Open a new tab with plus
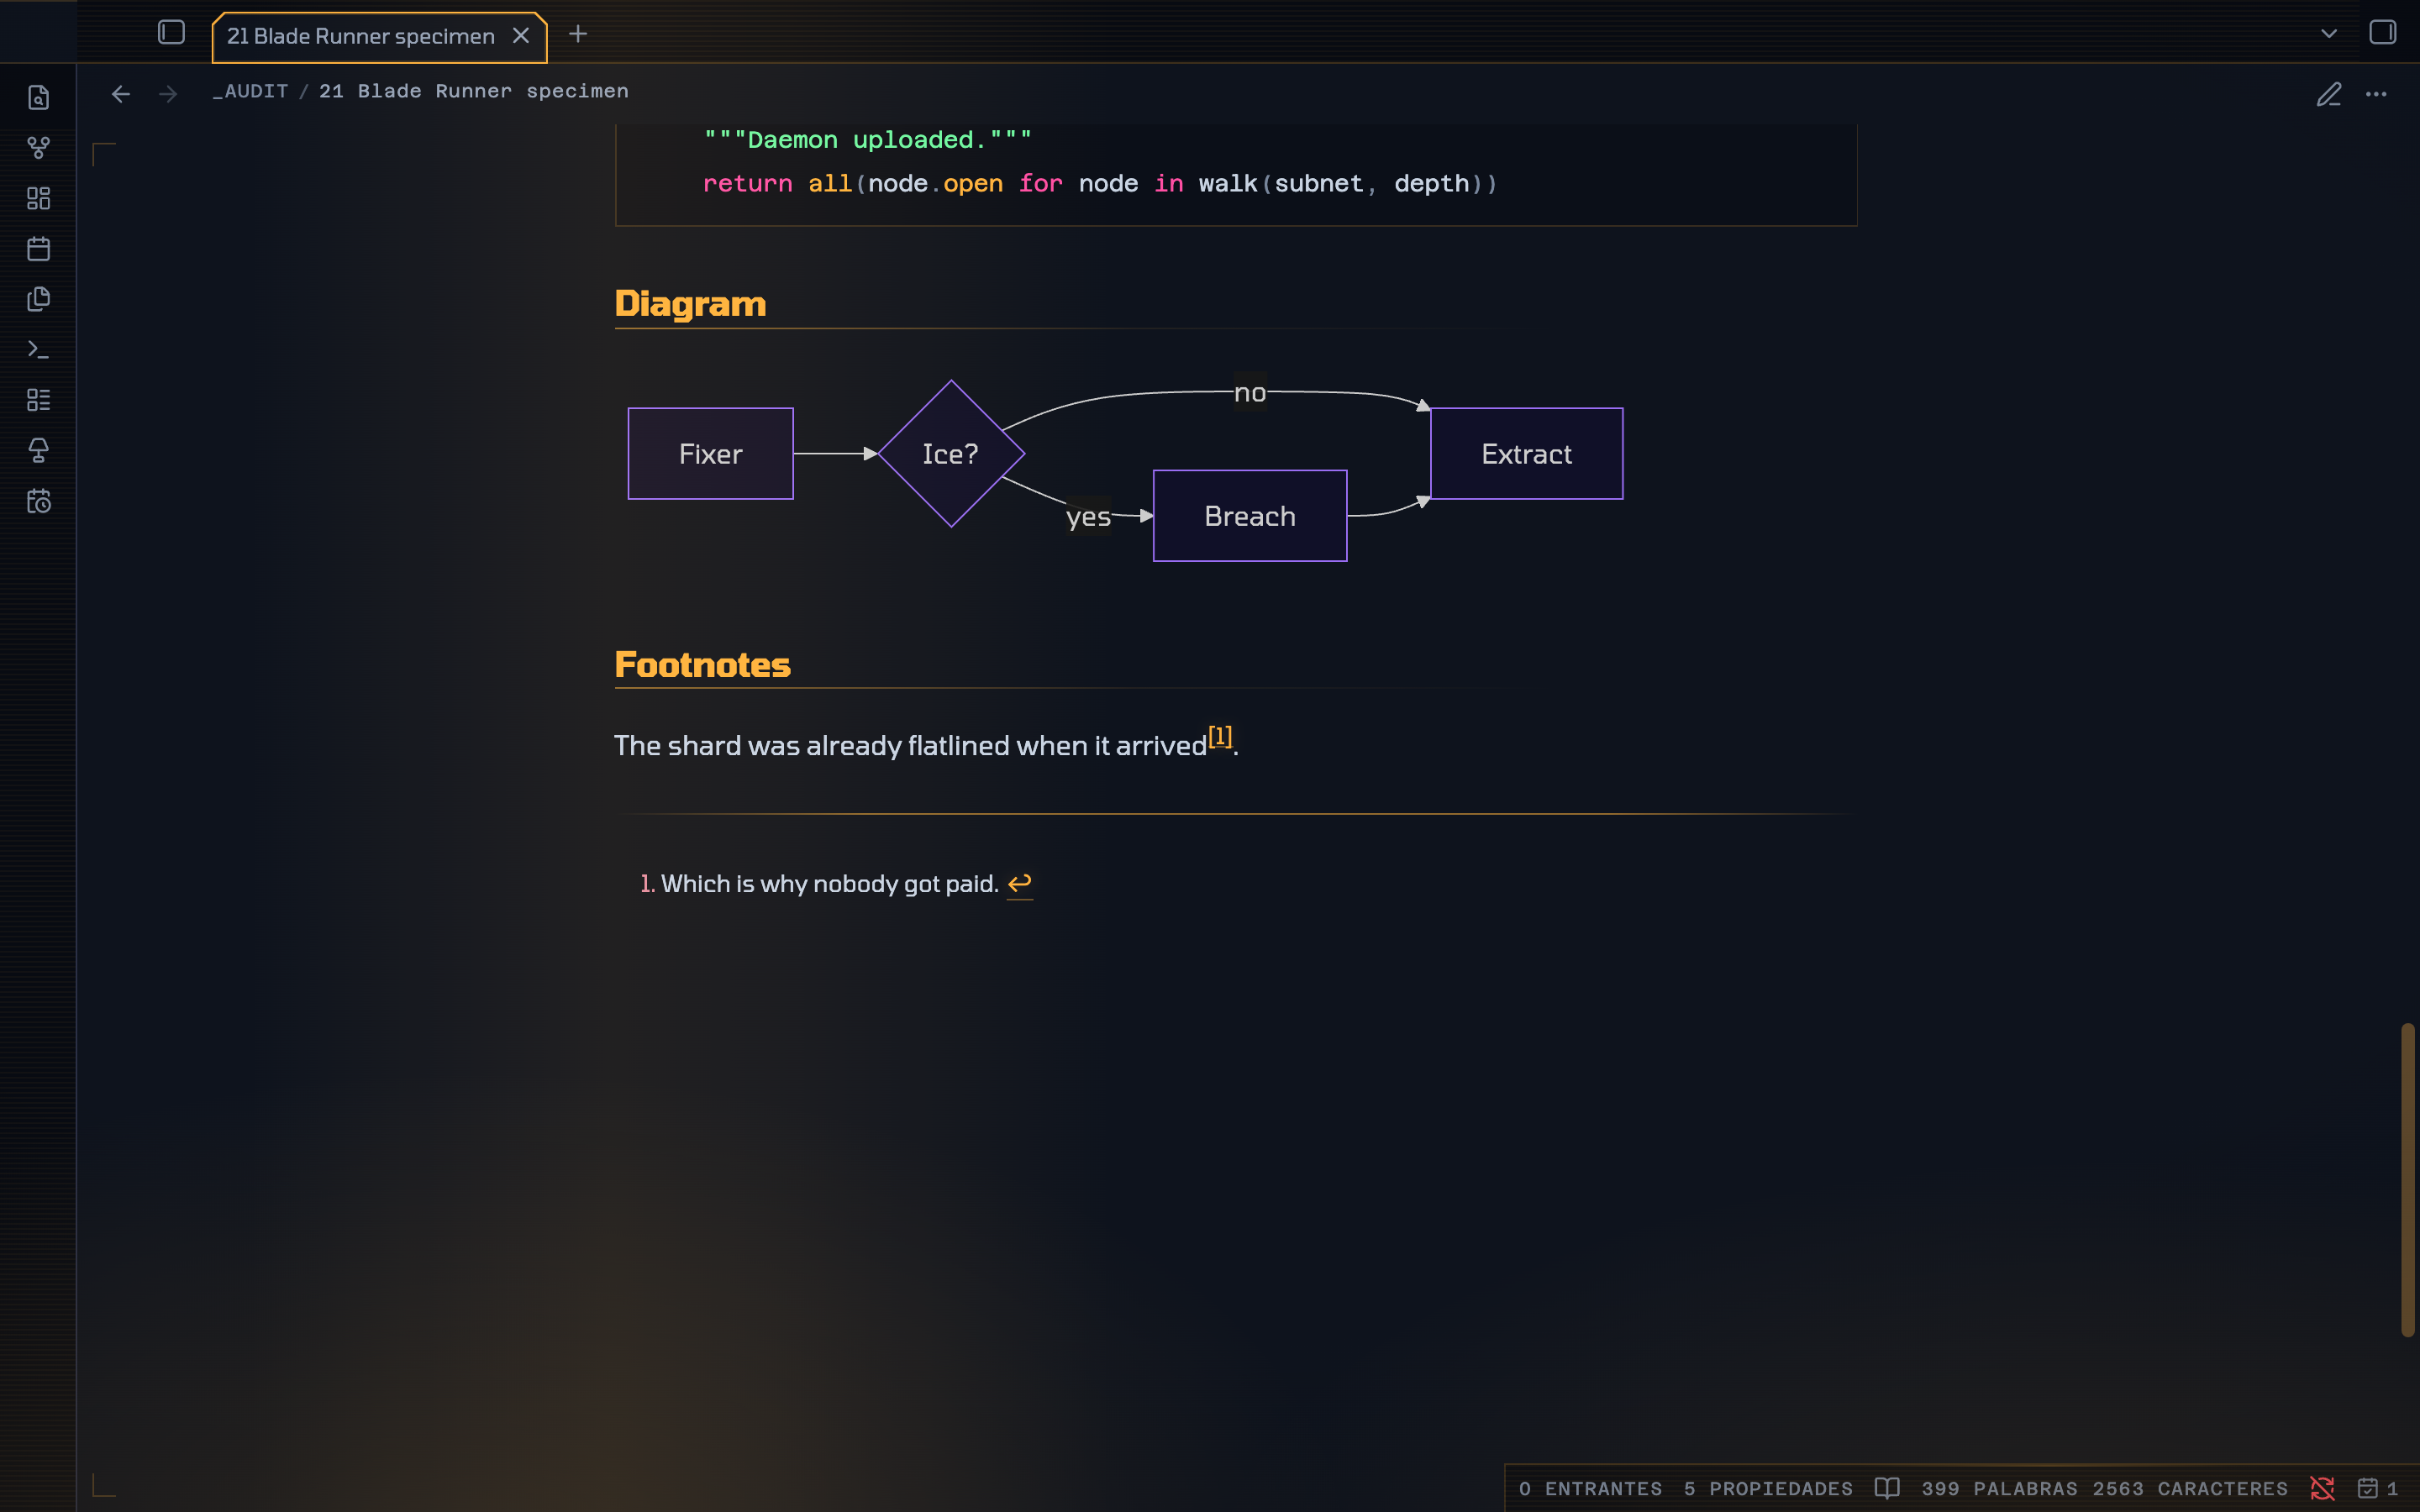This screenshot has height=1512, width=2420. (x=578, y=34)
